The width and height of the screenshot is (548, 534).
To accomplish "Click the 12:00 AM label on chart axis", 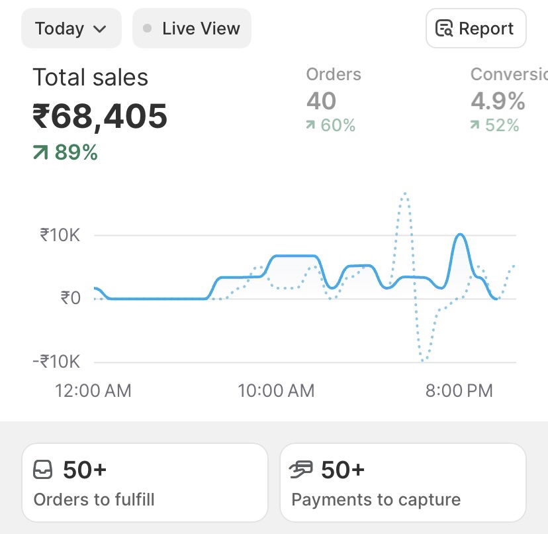I will click(93, 390).
